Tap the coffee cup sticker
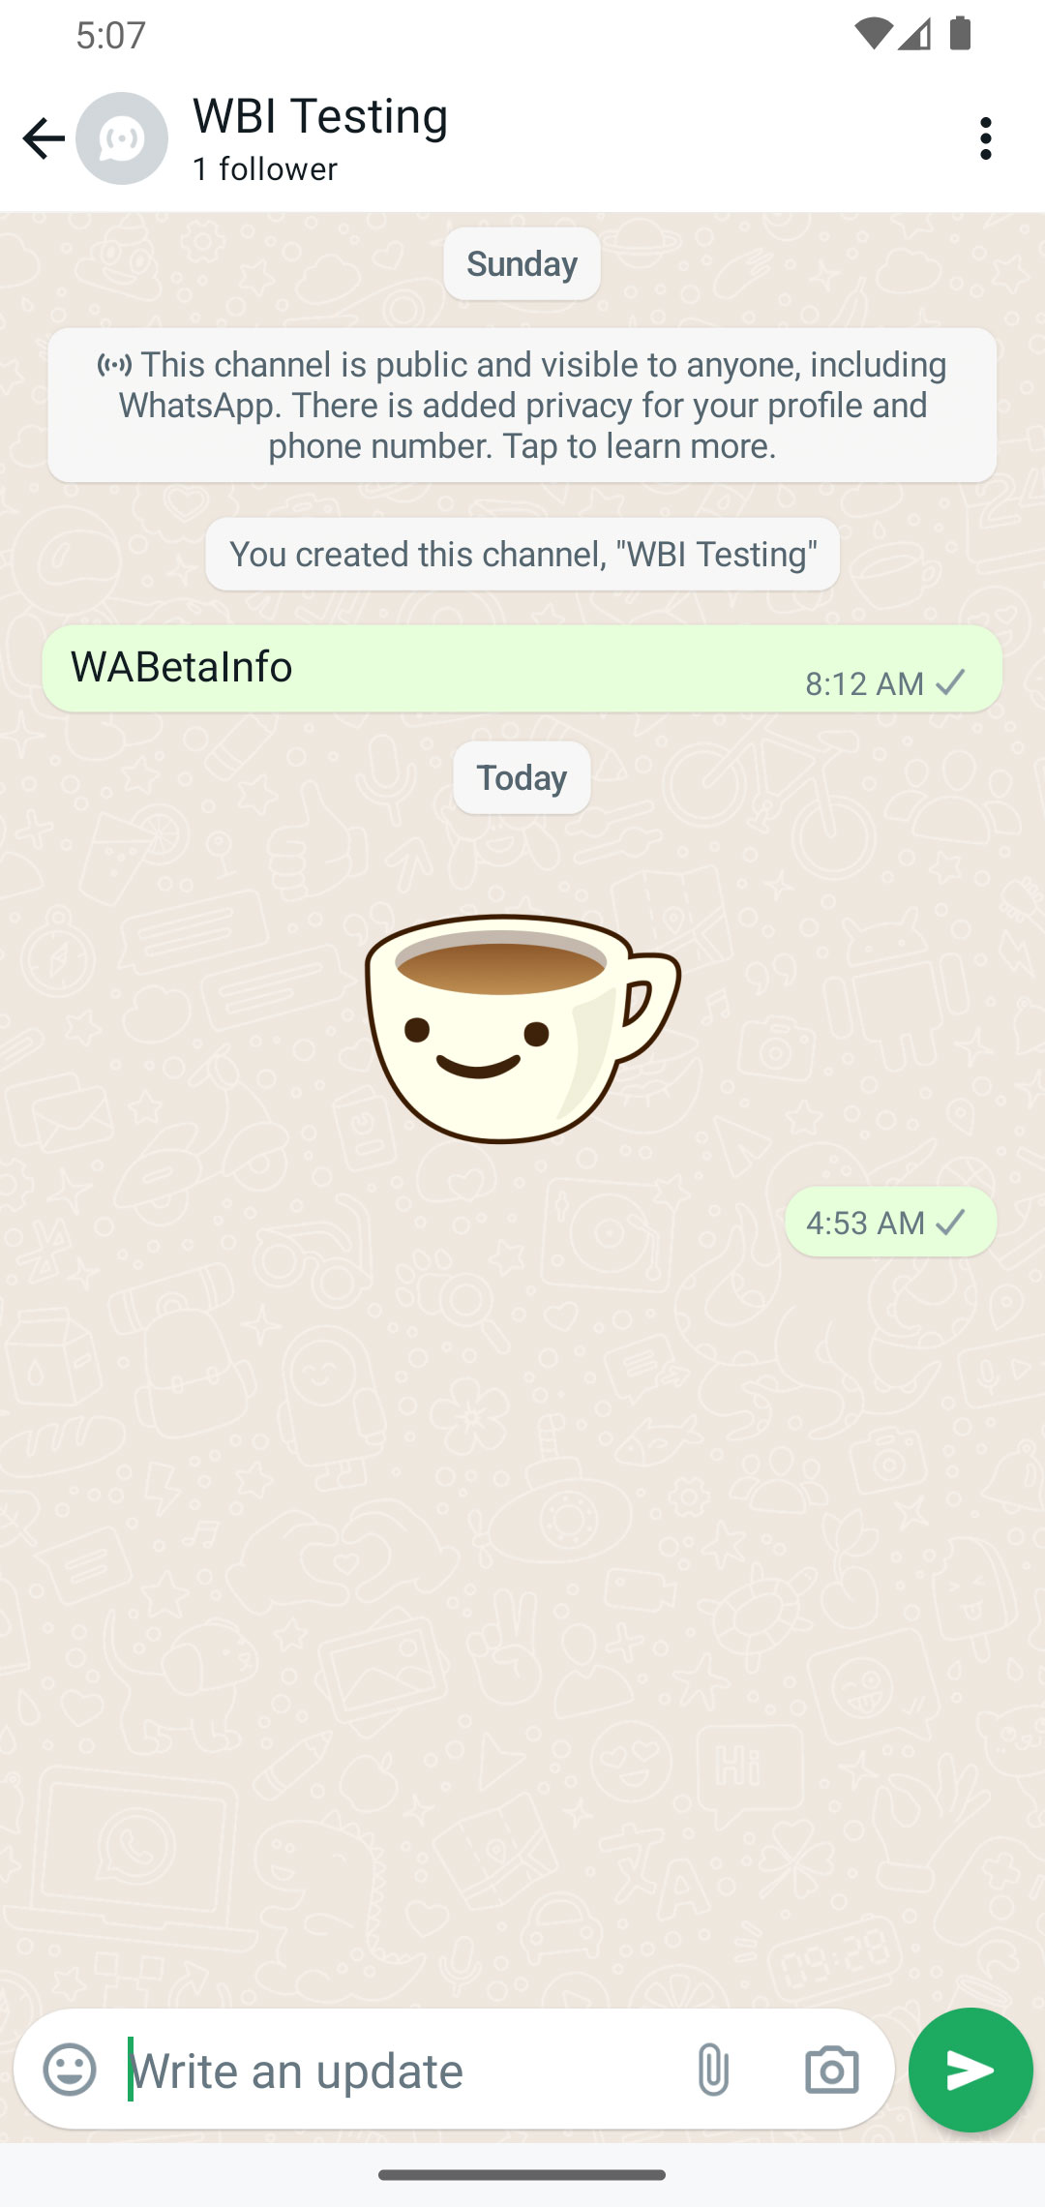Screen dimensions: 1045x2207 (x=522, y=1028)
